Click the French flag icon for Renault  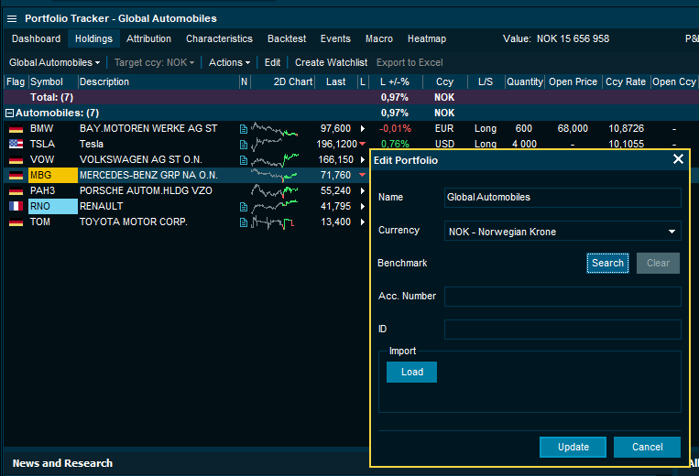click(x=16, y=207)
